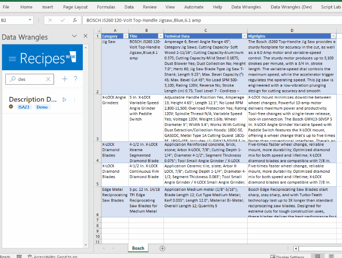Click the search magnifier icon
This screenshot has height=258, width=342.
coord(13,79)
